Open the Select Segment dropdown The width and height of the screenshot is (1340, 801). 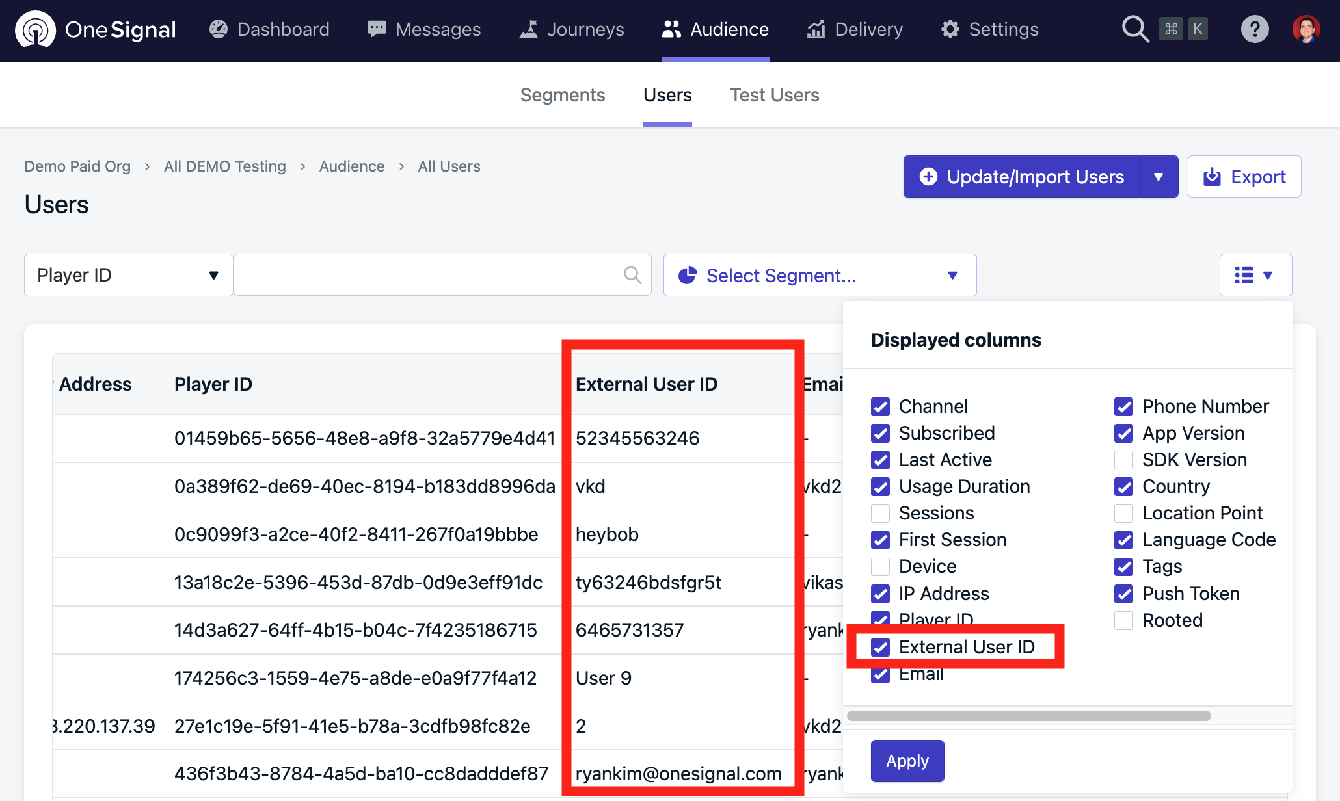(x=819, y=275)
